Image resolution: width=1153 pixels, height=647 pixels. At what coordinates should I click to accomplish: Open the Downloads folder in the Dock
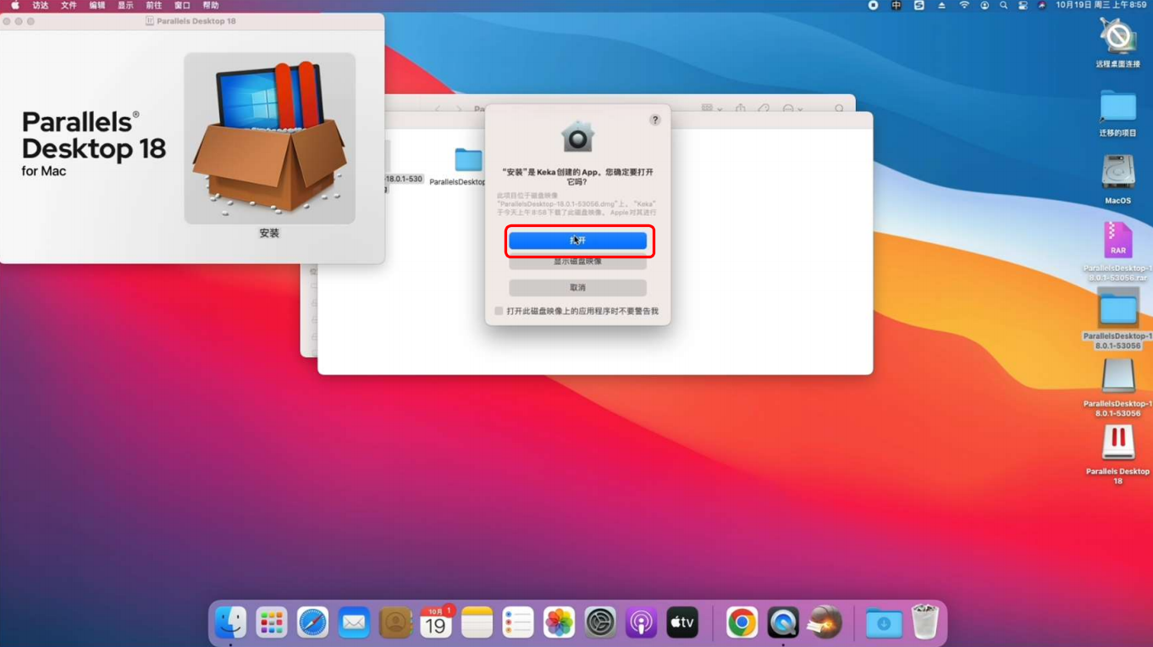tap(884, 623)
